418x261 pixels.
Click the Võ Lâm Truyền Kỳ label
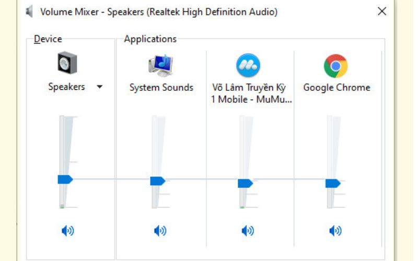(x=251, y=93)
